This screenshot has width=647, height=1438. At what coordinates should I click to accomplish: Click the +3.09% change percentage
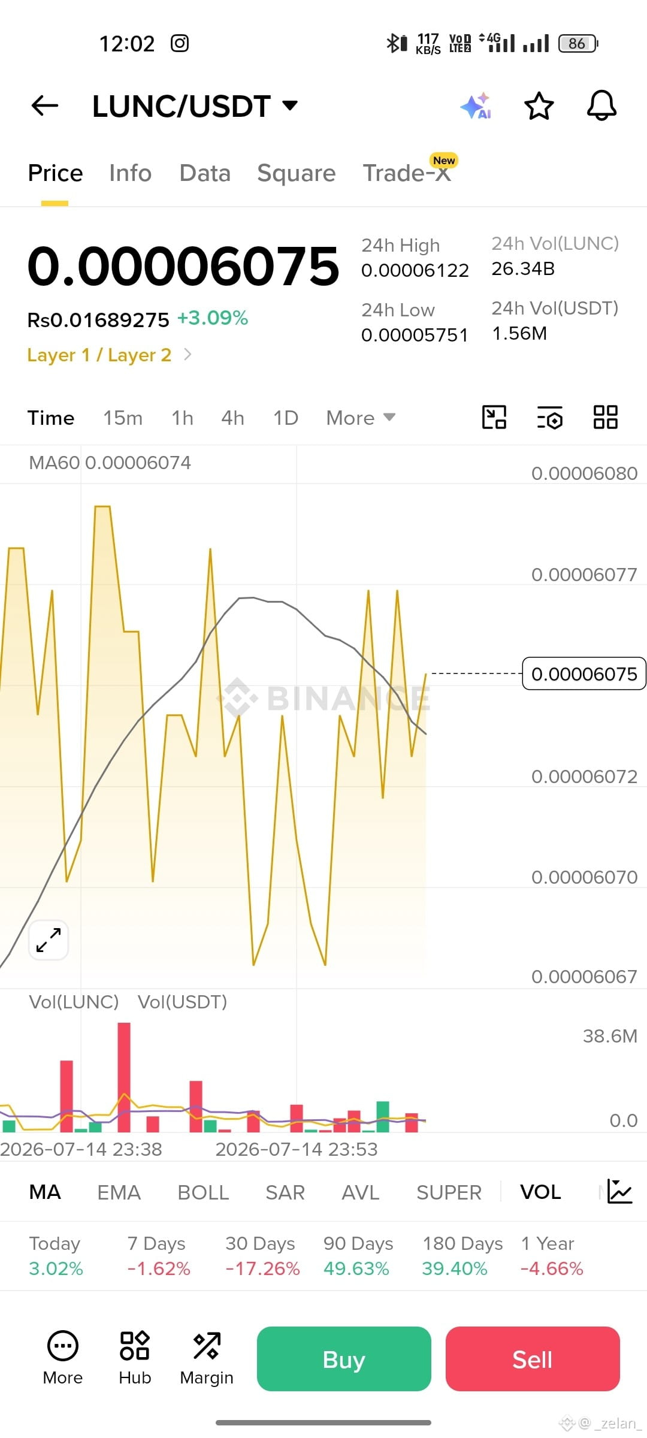pyautogui.click(x=213, y=318)
